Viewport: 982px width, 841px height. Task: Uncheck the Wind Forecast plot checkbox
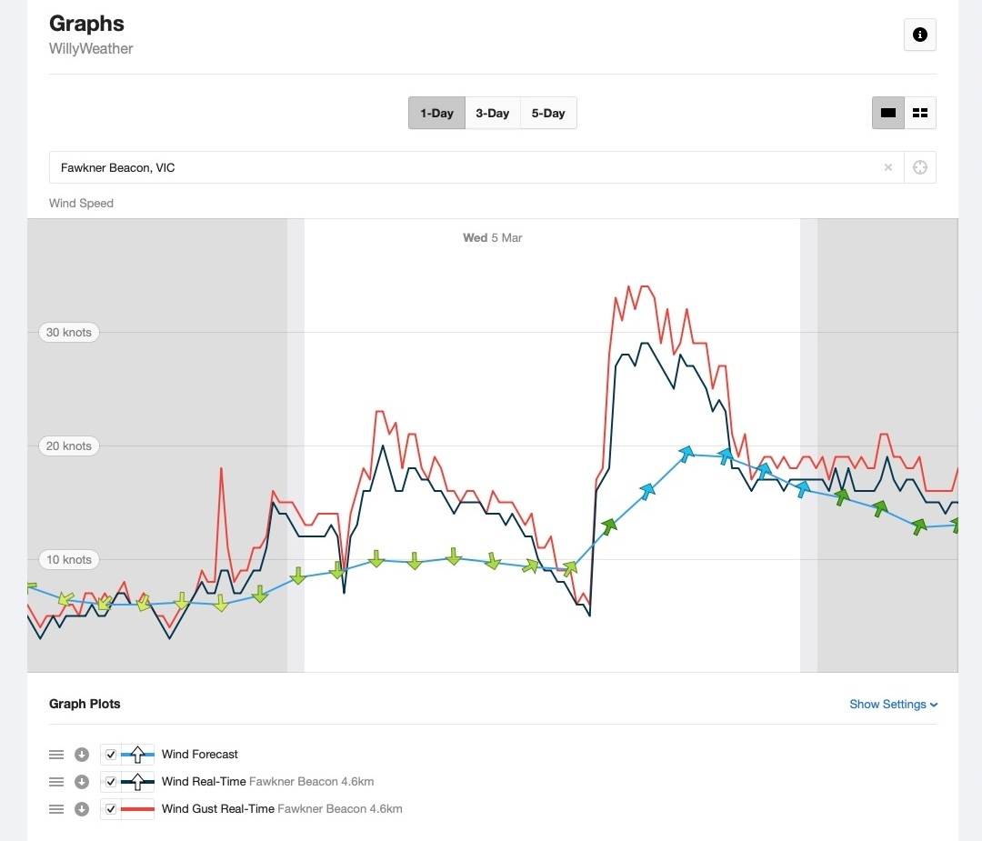(x=111, y=754)
